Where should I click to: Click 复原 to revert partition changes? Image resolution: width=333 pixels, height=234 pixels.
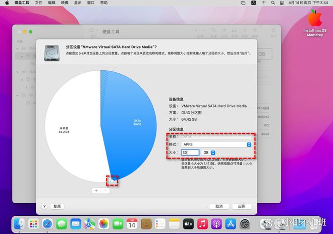click(x=57, y=206)
